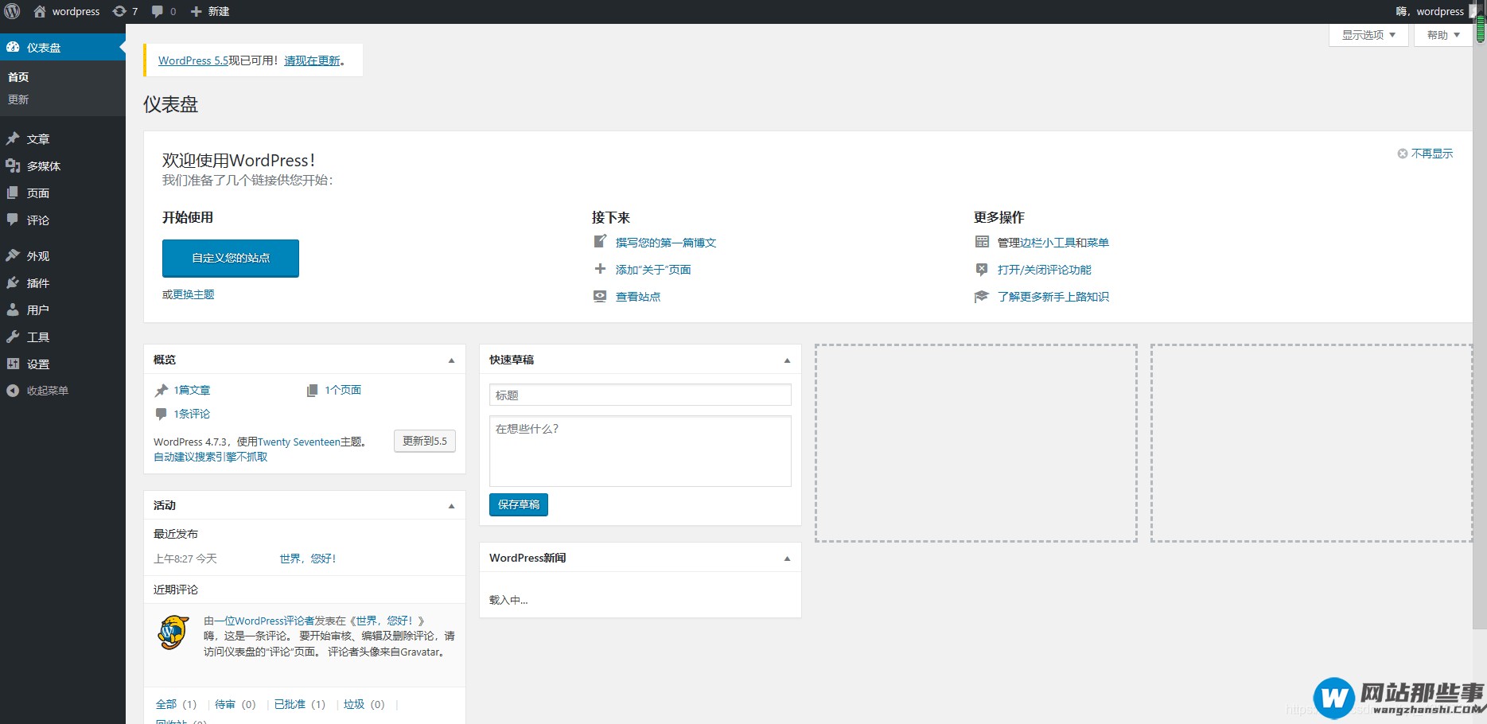Click the Comments bubble icon in sidebar
The width and height of the screenshot is (1487, 724).
(13, 220)
